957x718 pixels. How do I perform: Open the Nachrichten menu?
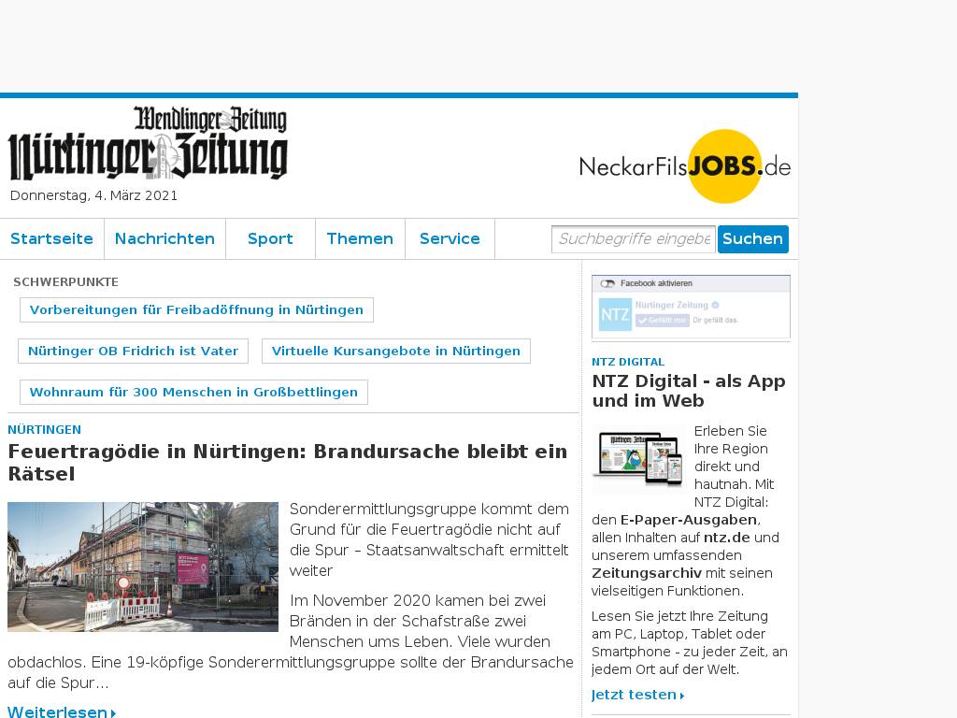(164, 238)
